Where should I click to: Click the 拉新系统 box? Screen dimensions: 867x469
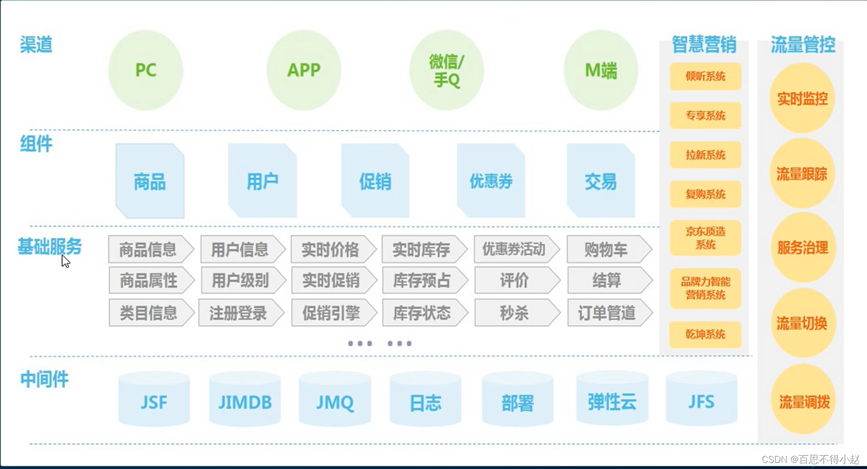(x=706, y=155)
